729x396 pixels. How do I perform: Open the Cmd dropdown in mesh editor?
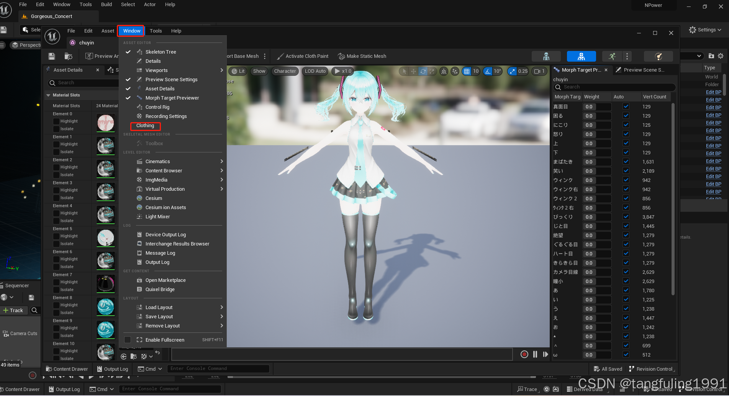pos(150,369)
